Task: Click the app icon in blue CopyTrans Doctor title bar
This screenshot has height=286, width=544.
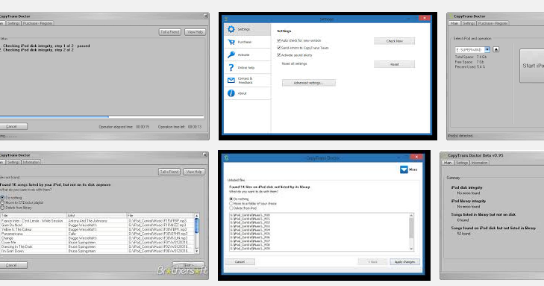Action: 227,158
